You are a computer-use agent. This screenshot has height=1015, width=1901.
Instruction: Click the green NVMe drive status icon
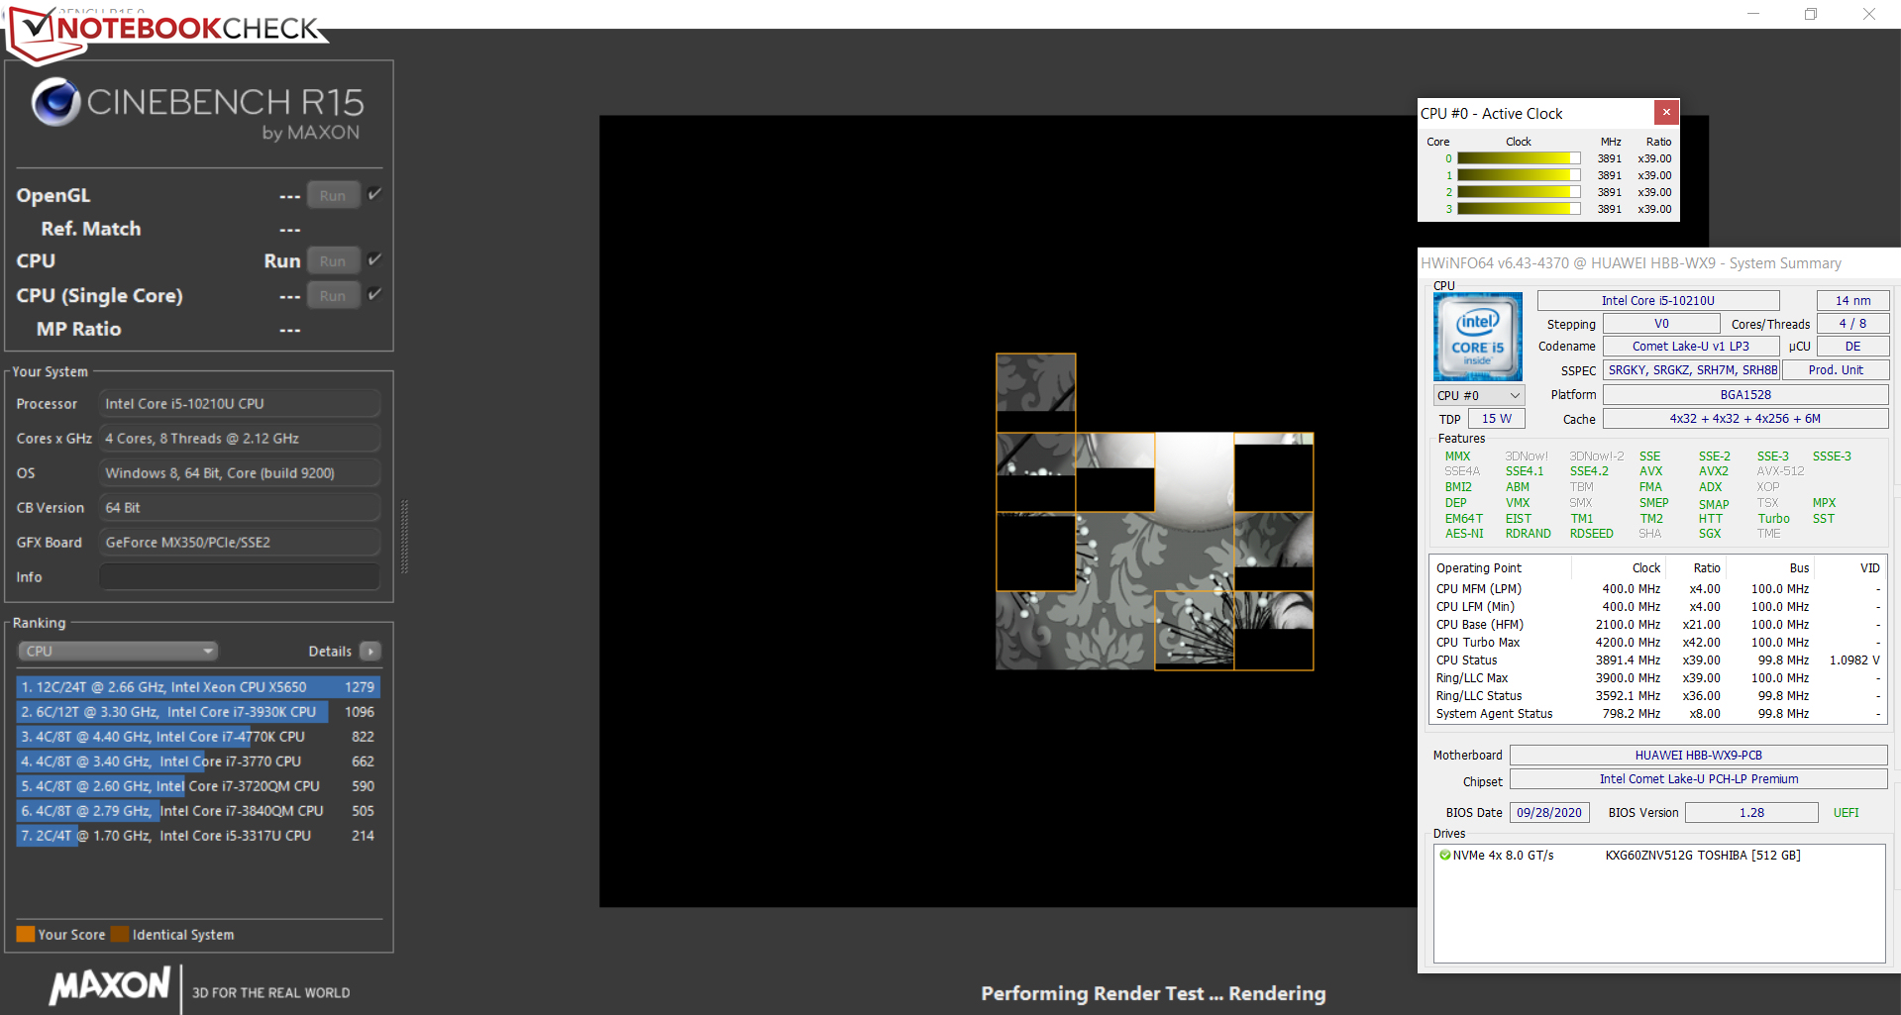coord(1444,855)
